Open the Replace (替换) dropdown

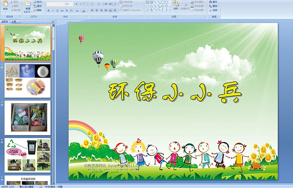click(x=214, y=6)
